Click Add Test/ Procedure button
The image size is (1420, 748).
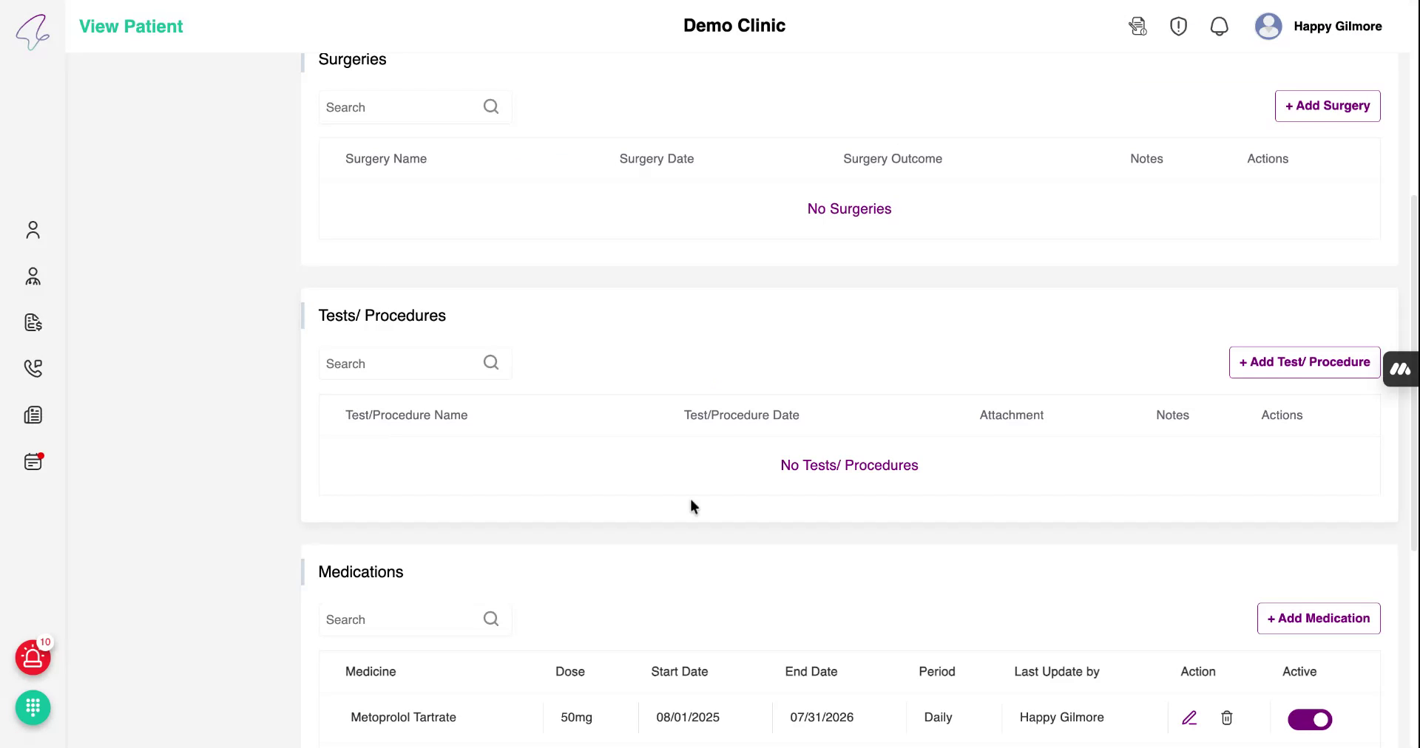click(x=1304, y=362)
